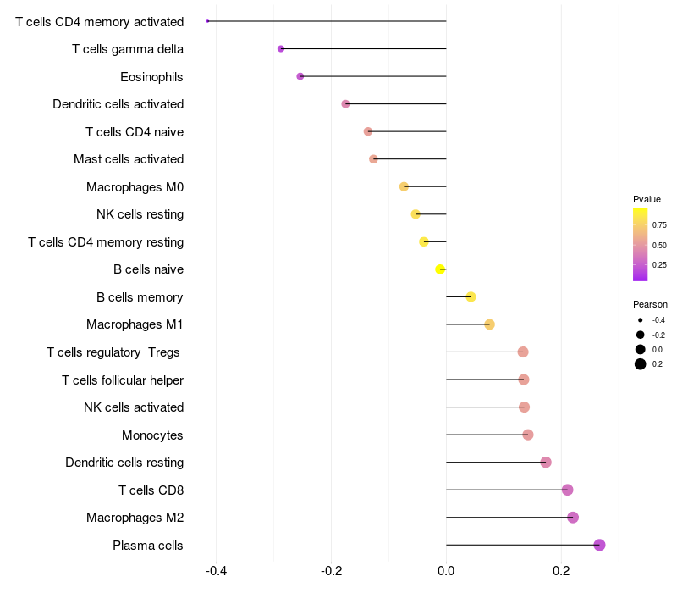Click the T cells gamma delta dot
Image resolution: width=677 pixels, height=593 pixels.
pyautogui.click(x=281, y=49)
